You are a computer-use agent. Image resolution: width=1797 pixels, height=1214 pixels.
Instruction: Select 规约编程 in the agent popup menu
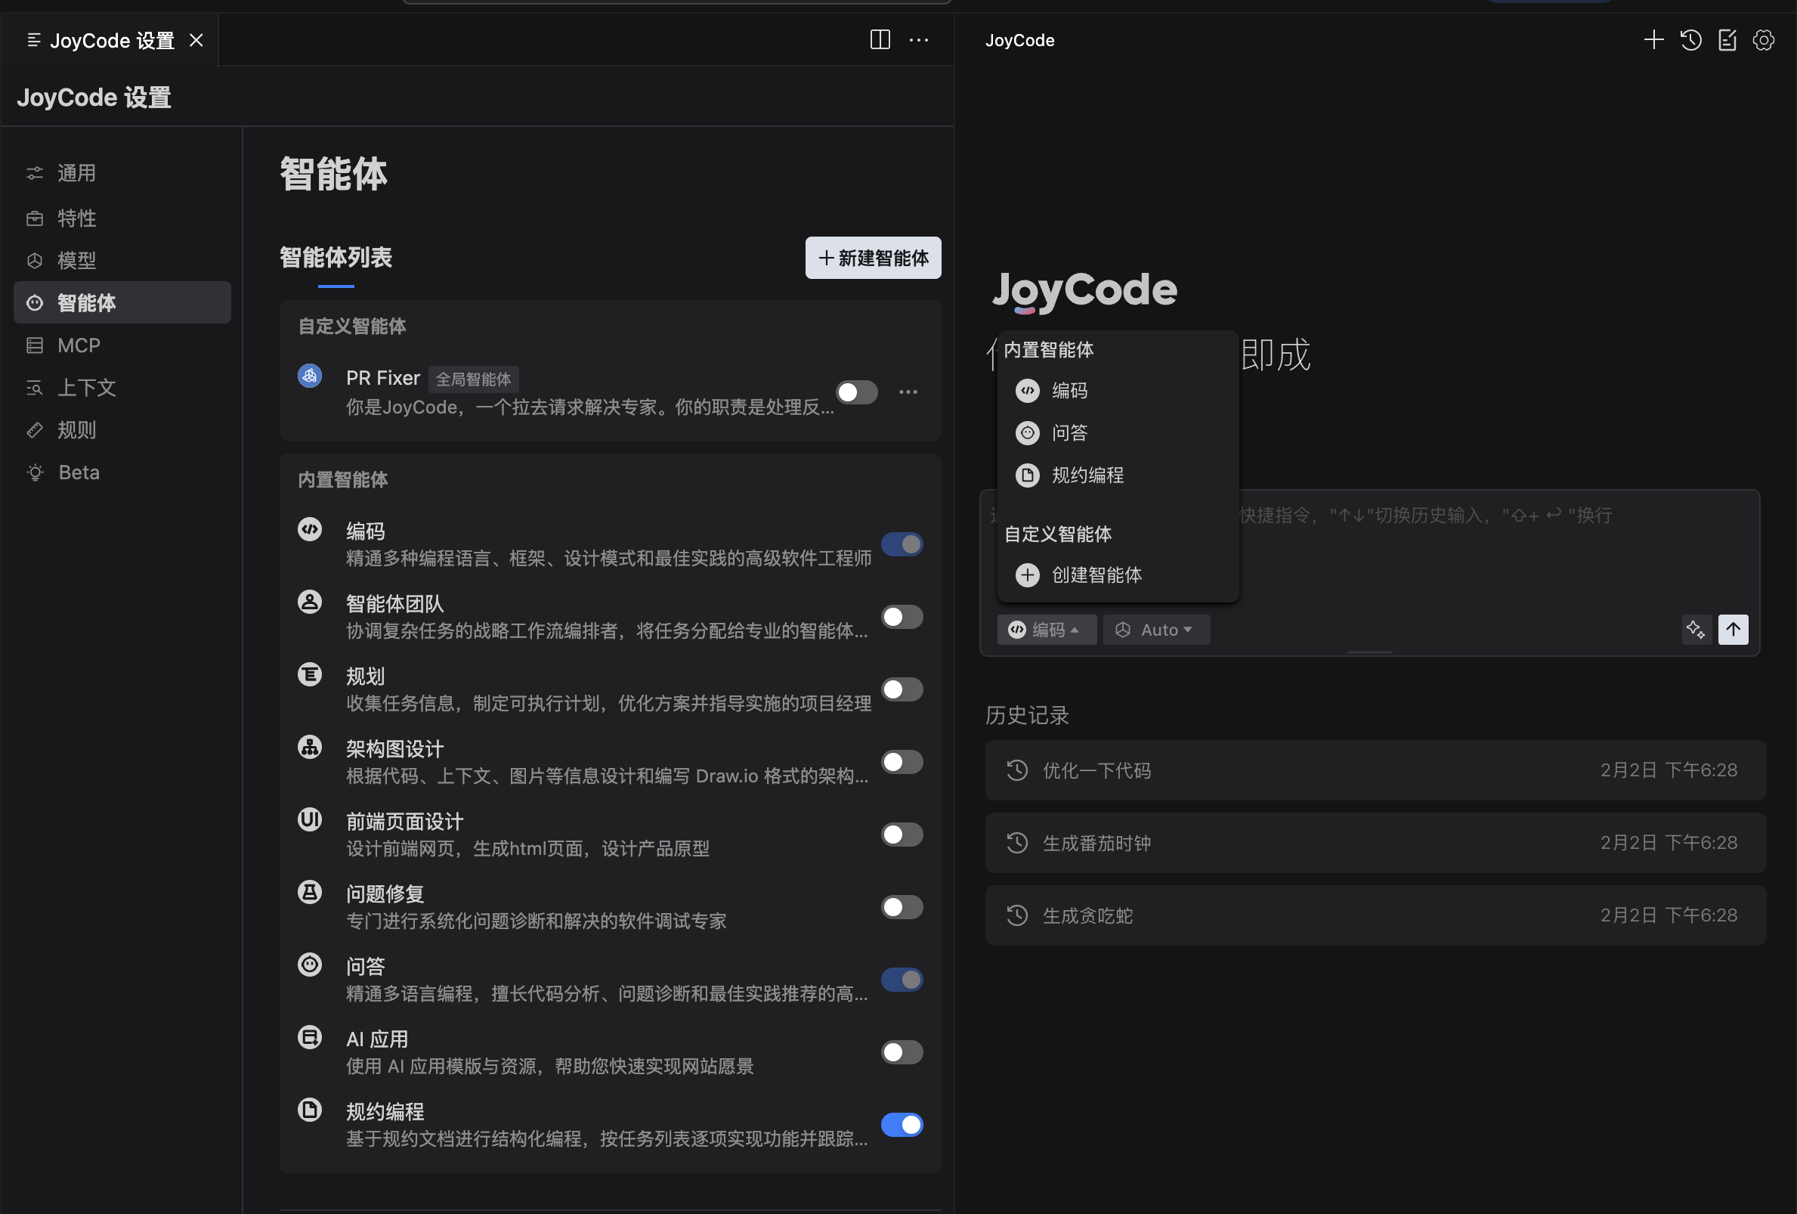[1118, 475]
